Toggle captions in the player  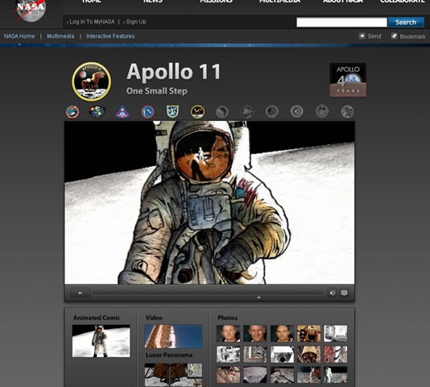344,293
